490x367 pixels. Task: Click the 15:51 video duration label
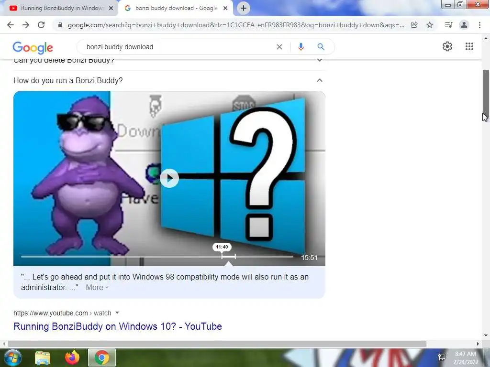(x=309, y=258)
